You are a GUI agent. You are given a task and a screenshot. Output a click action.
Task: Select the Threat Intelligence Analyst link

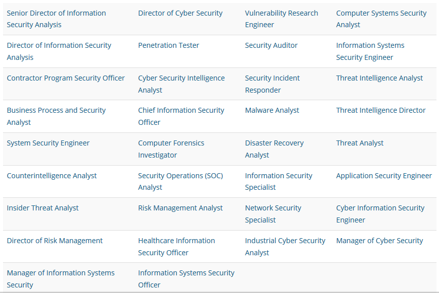pyautogui.click(x=380, y=78)
